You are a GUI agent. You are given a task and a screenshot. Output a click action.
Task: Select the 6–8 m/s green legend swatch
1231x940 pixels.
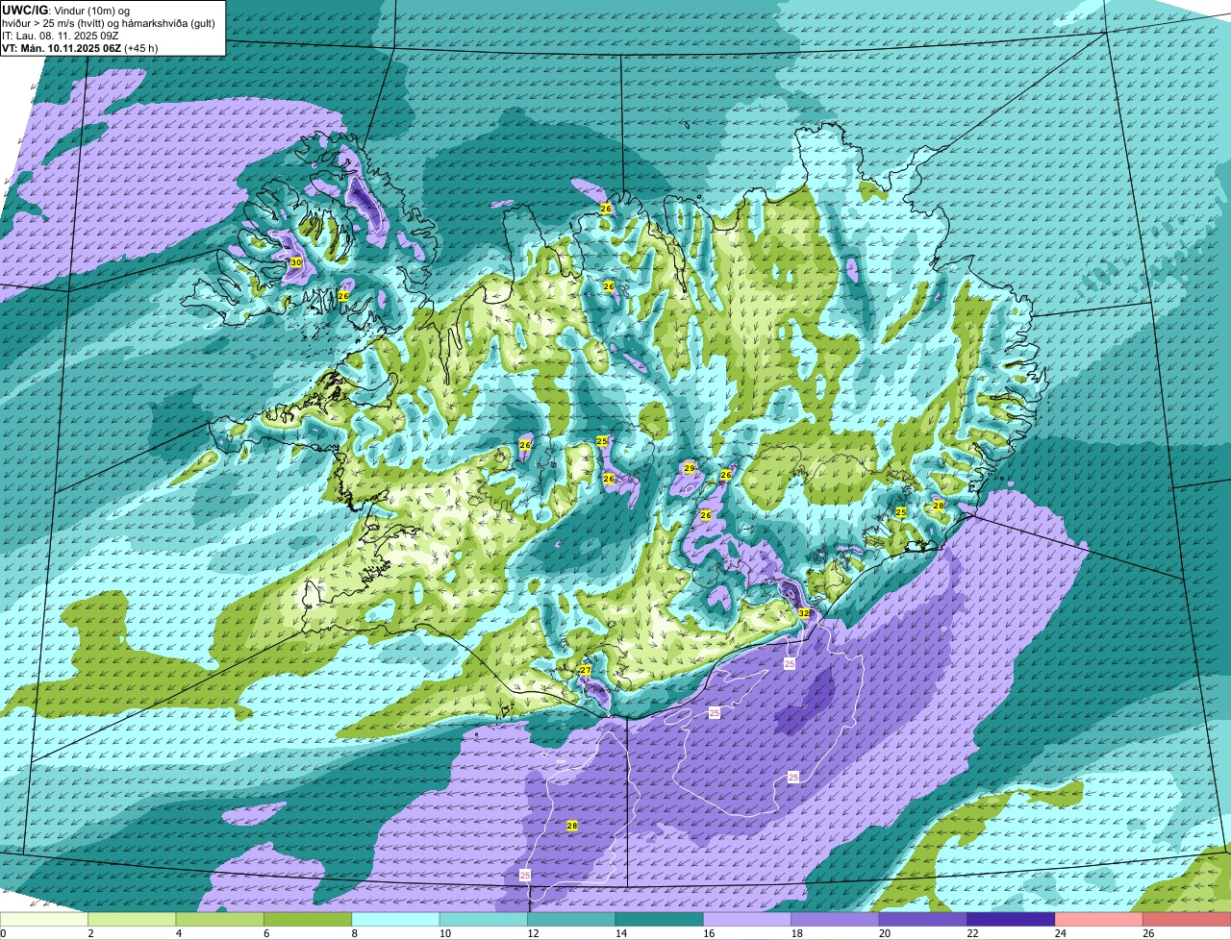coord(308,919)
